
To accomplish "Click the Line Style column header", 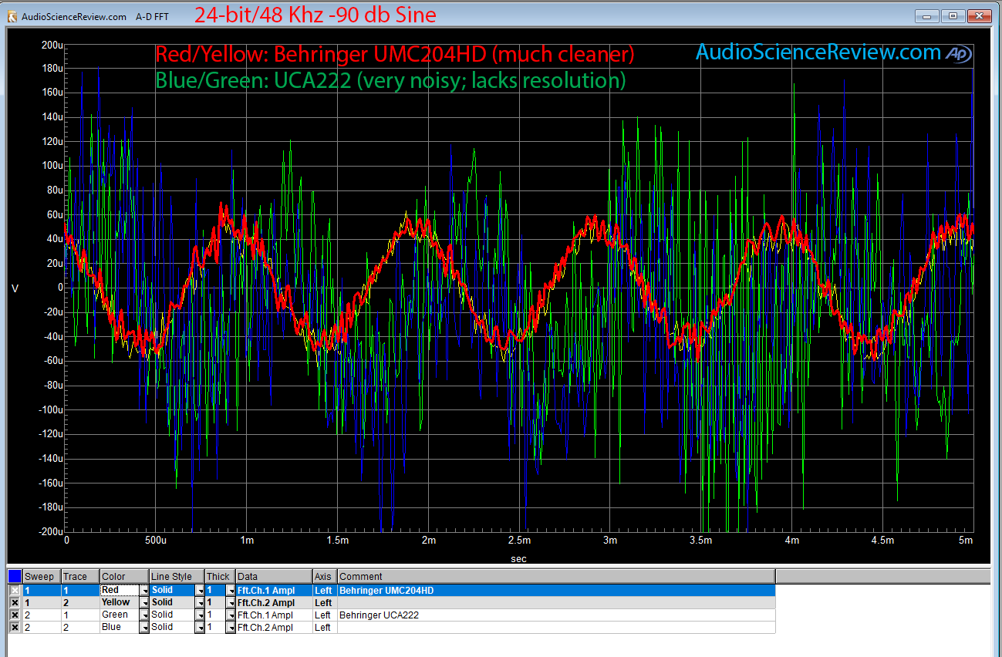I will (177, 576).
